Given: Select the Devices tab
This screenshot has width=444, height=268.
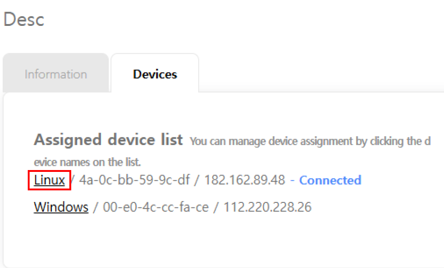Looking at the screenshot, I should coord(155,74).
